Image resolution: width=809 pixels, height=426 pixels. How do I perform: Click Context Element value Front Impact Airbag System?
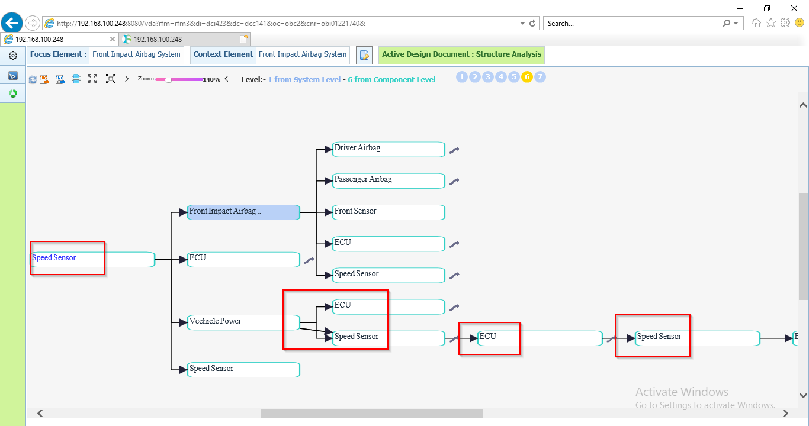pyautogui.click(x=303, y=54)
